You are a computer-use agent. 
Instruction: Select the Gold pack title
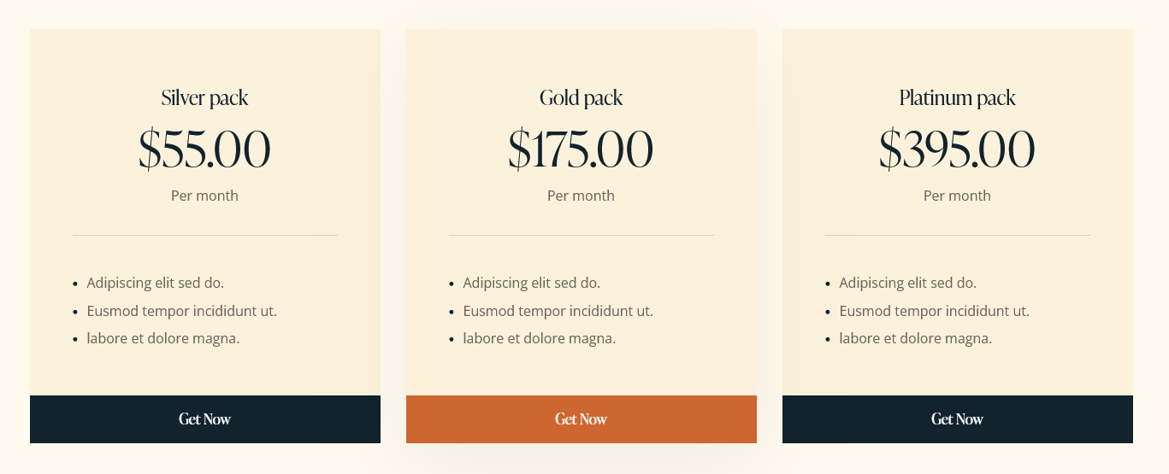pos(582,98)
